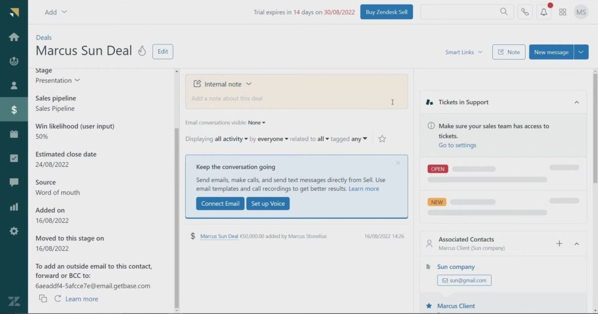Click the Edit deal button

tap(163, 51)
